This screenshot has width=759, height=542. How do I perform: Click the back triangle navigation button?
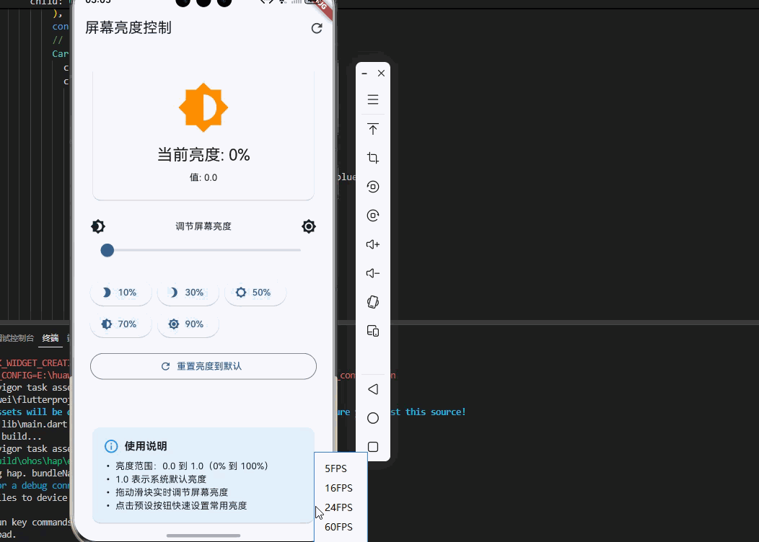tap(373, 389)
